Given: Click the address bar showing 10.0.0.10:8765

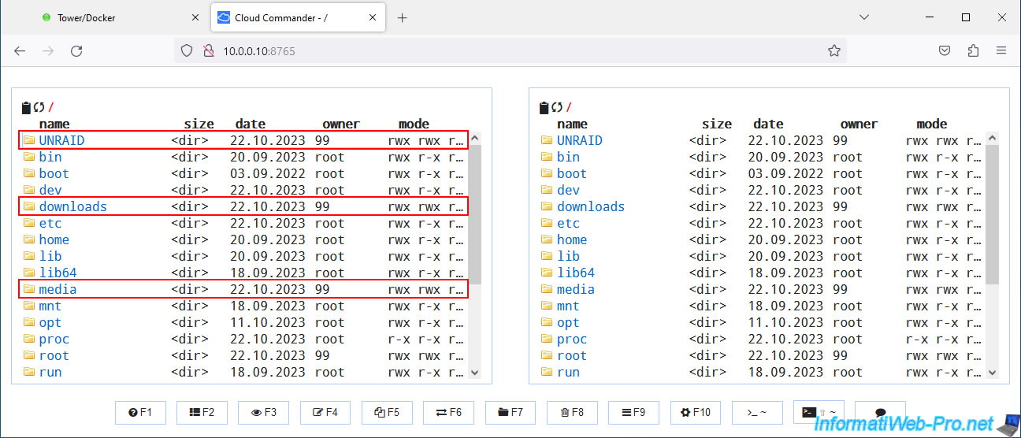Looking at the screenshot, I should click(x=504, y=50).
